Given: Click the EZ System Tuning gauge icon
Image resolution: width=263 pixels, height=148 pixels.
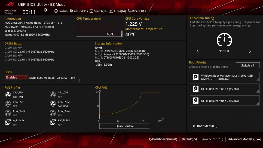Looking at the screenshot, I should [224, 40].
